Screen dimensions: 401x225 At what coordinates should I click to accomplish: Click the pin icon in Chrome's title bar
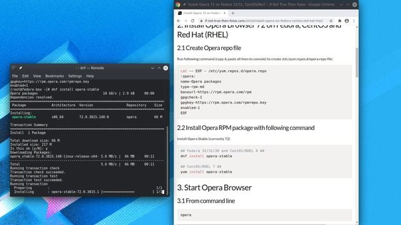click(184, 4)
